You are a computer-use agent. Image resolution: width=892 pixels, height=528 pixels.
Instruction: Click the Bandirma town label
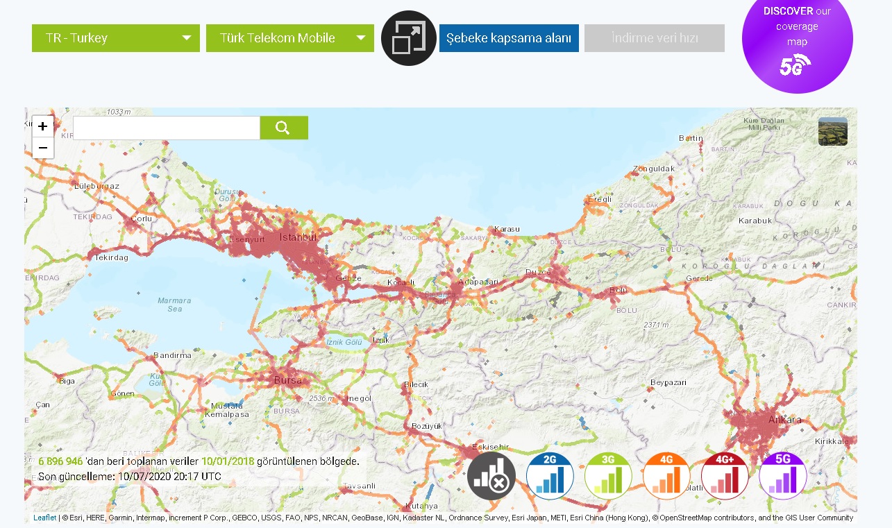point(172,355)
